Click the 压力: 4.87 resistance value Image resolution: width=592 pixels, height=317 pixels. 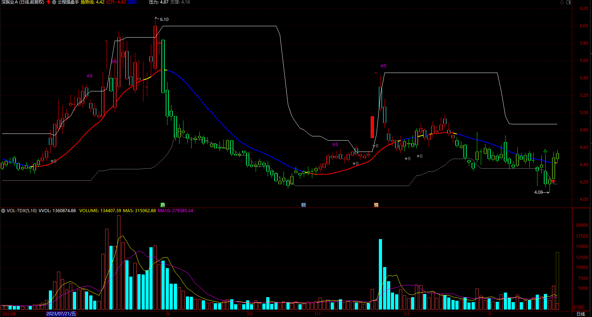159,2
